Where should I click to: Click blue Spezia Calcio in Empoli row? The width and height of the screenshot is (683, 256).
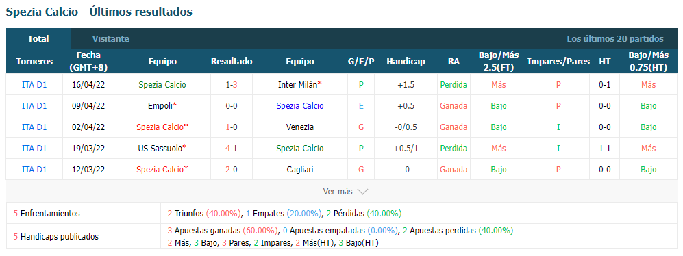pyautogui.click(x=299, y=106)
